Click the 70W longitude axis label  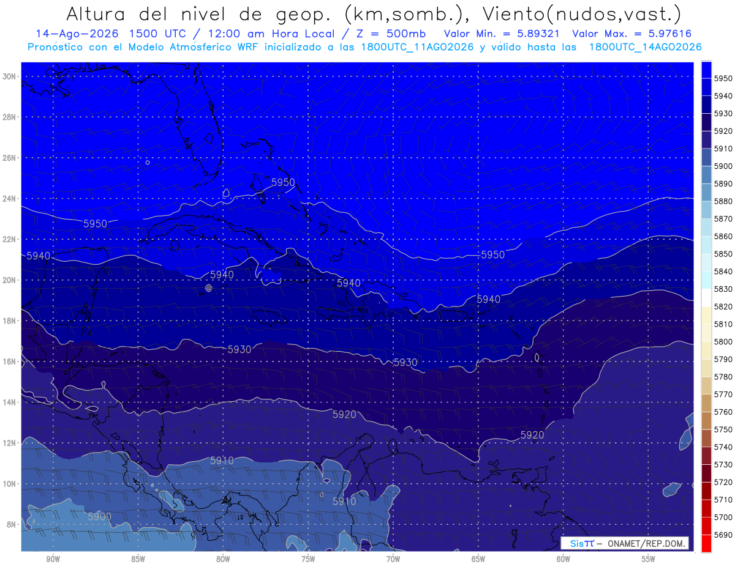(x=393, y=559)
